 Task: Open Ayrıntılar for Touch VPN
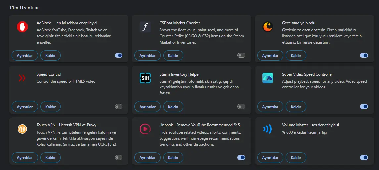24,158
